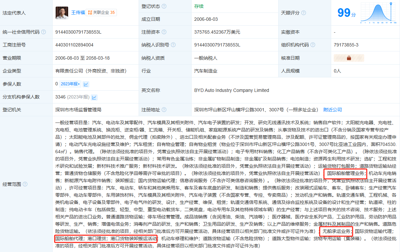Click the help icon beside 经营范围
400x252 pixels.
pos(25,184)
